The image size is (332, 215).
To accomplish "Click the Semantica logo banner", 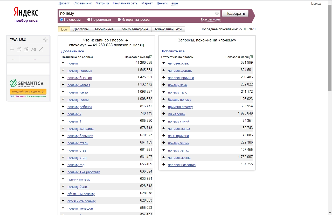I will [26, 83].
